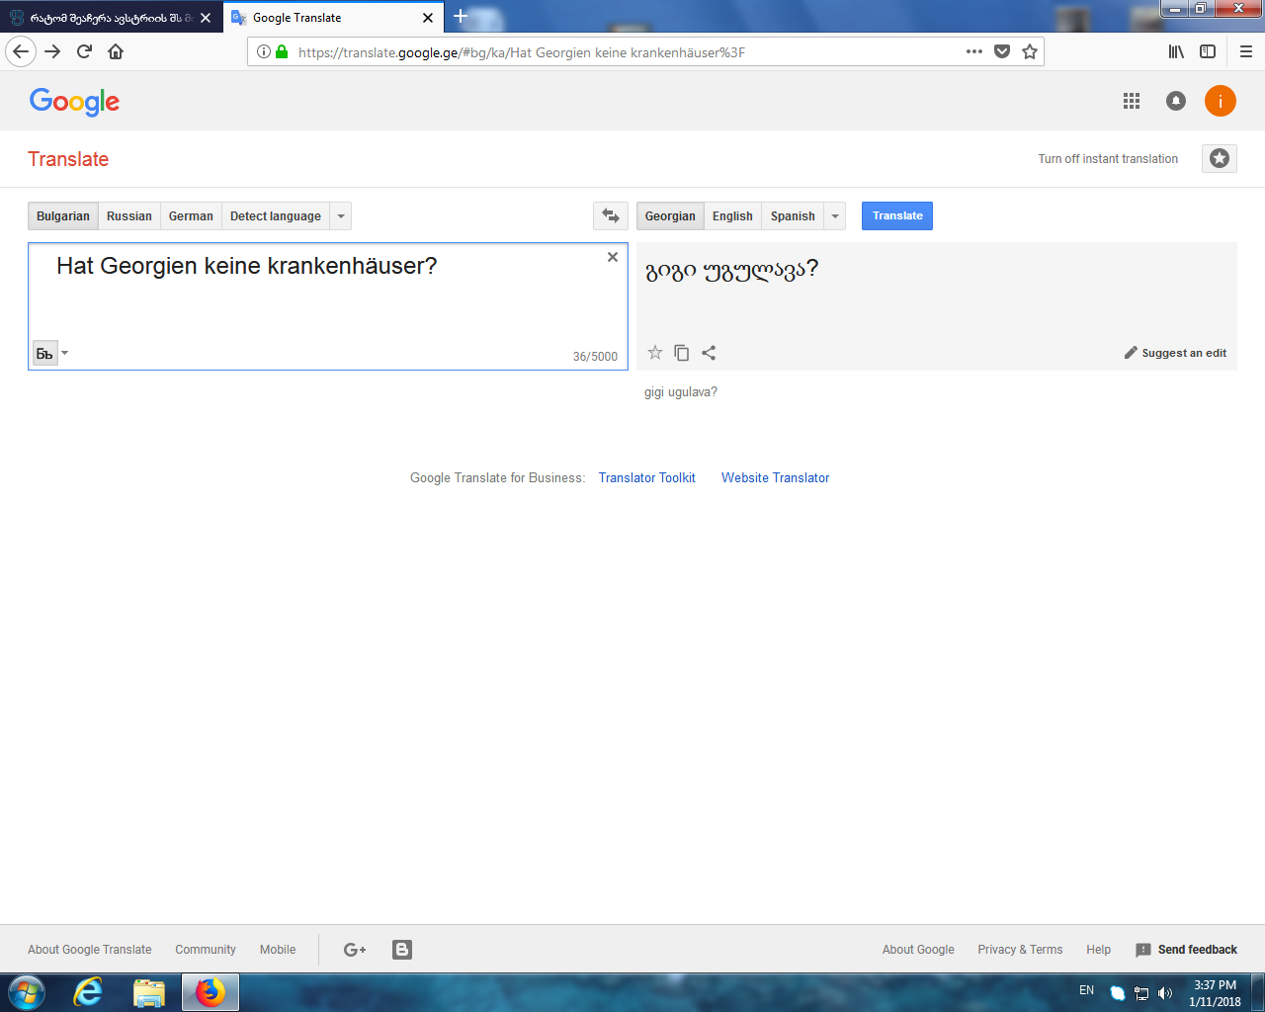The width and height of the screenshot is (1265, 1012).
Task: Select Bulgarian as source language
Action: click(63, 215)
